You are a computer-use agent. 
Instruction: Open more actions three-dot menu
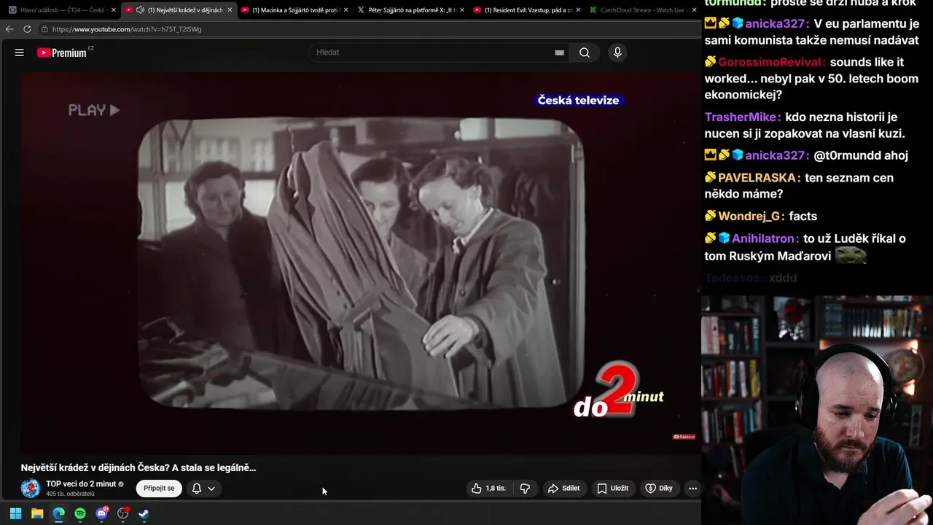pyautogui.click(x=692, y=489)
